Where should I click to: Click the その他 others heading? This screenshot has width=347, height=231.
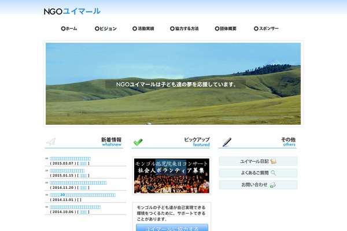(x=288, y=141)
